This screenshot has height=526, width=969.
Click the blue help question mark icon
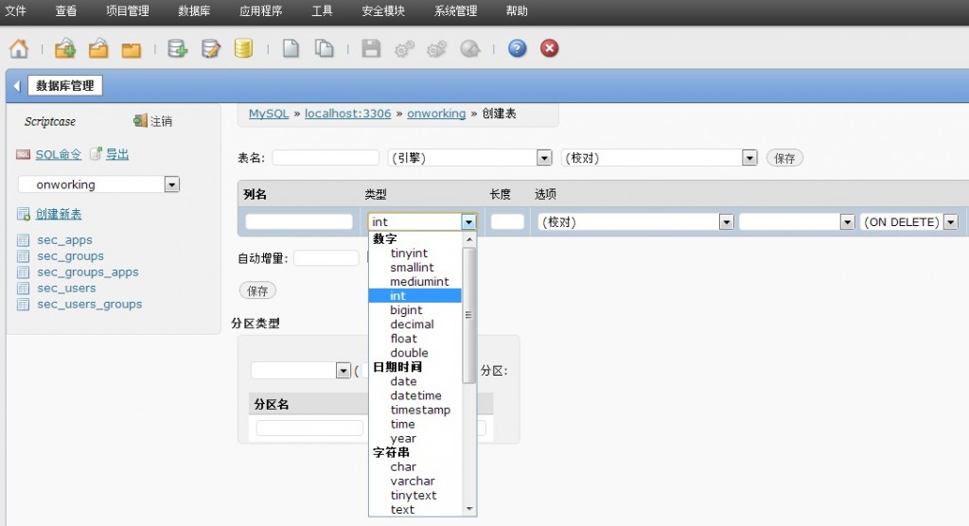click(517, 48)
